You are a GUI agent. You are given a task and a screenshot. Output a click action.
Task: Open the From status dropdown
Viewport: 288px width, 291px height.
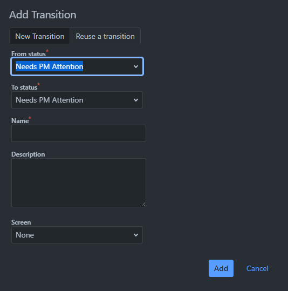(x=77, y=66)
